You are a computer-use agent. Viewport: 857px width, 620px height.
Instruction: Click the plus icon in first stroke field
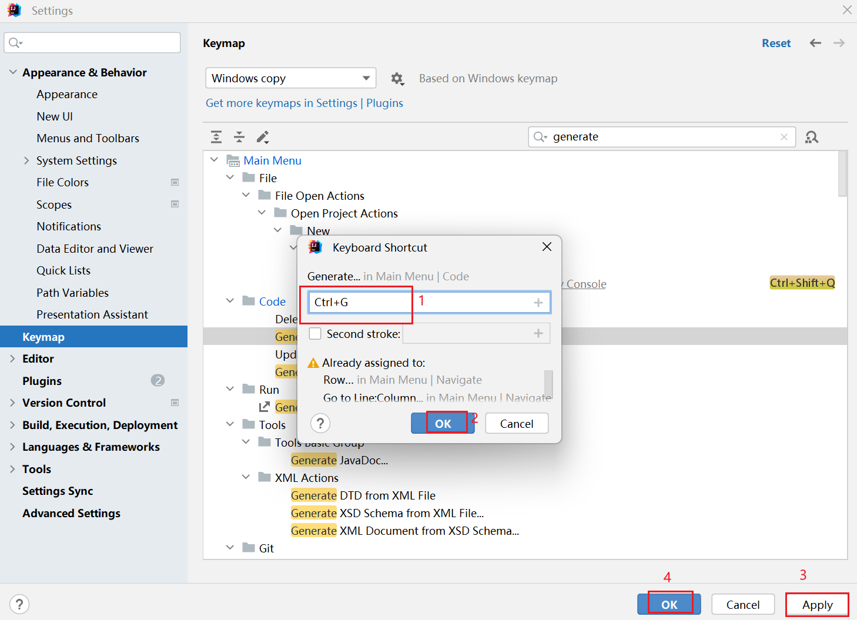(538, 302)
